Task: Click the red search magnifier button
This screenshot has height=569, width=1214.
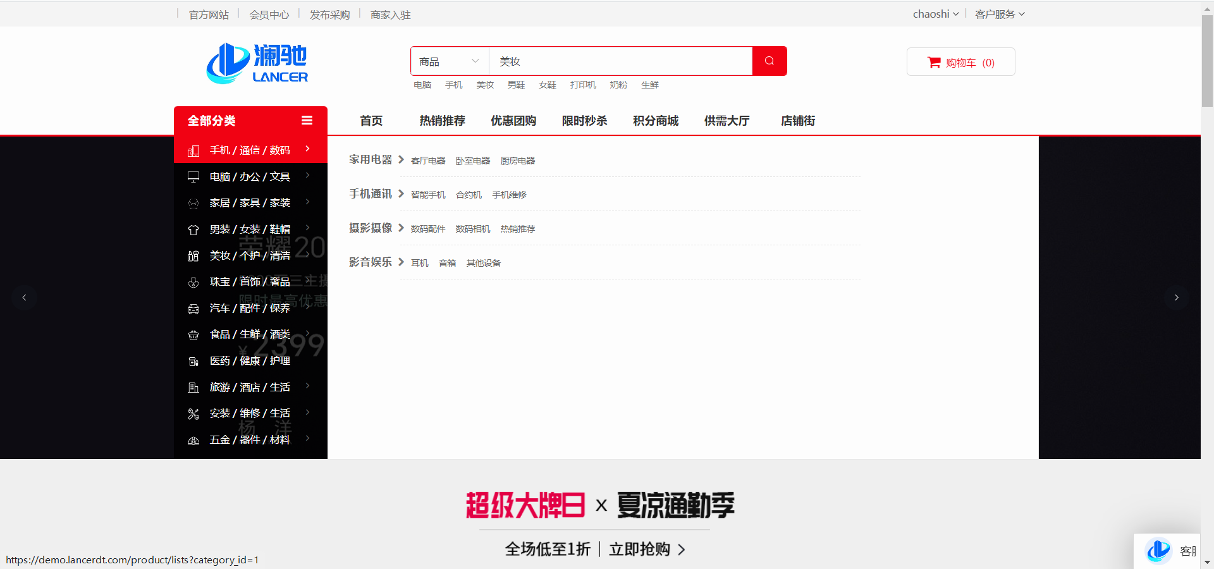Action: 769,61
